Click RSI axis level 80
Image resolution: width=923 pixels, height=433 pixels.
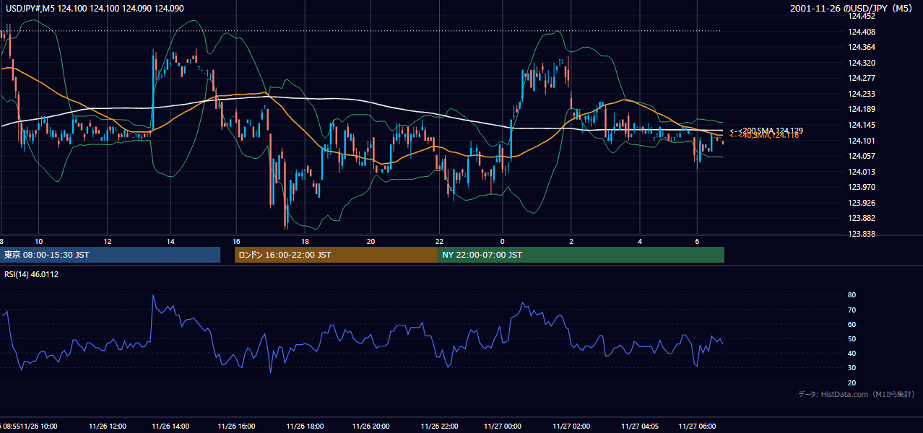852,295
